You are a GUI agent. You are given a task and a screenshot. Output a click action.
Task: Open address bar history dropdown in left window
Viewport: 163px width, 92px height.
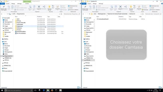(60, 14)
